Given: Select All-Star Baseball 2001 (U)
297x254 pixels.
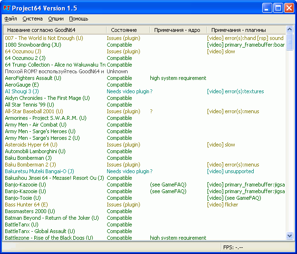Looking at the screenshot, I should click(34, 111).
